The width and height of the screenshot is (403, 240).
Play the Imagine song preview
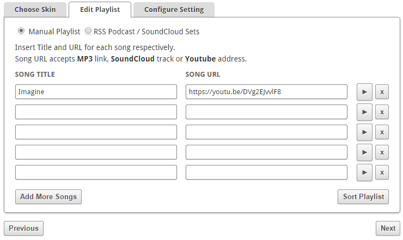[x=364, y=92]
